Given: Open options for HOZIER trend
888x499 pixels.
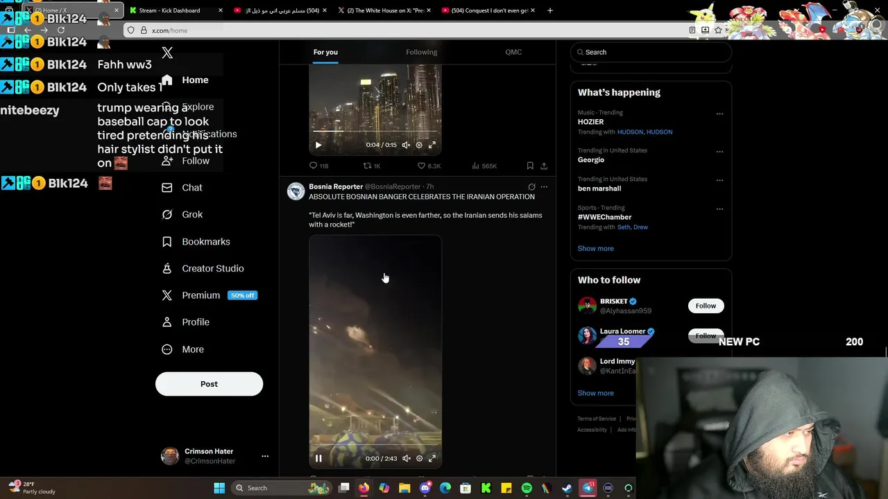Looking at the screenshot, I should 719,114.
